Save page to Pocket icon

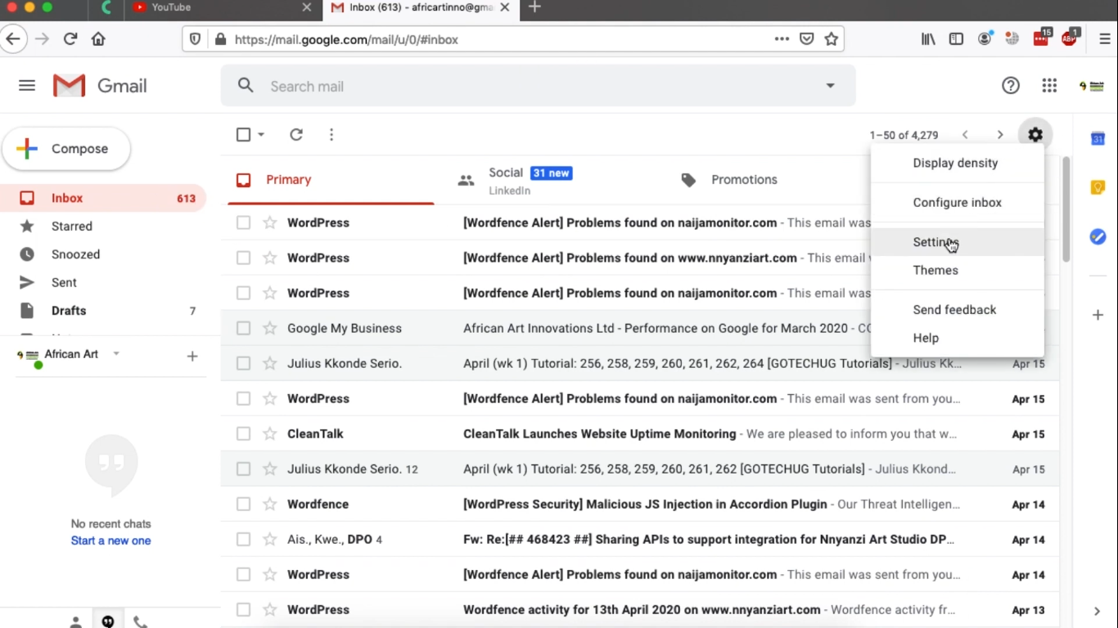(x=807, y=39)
